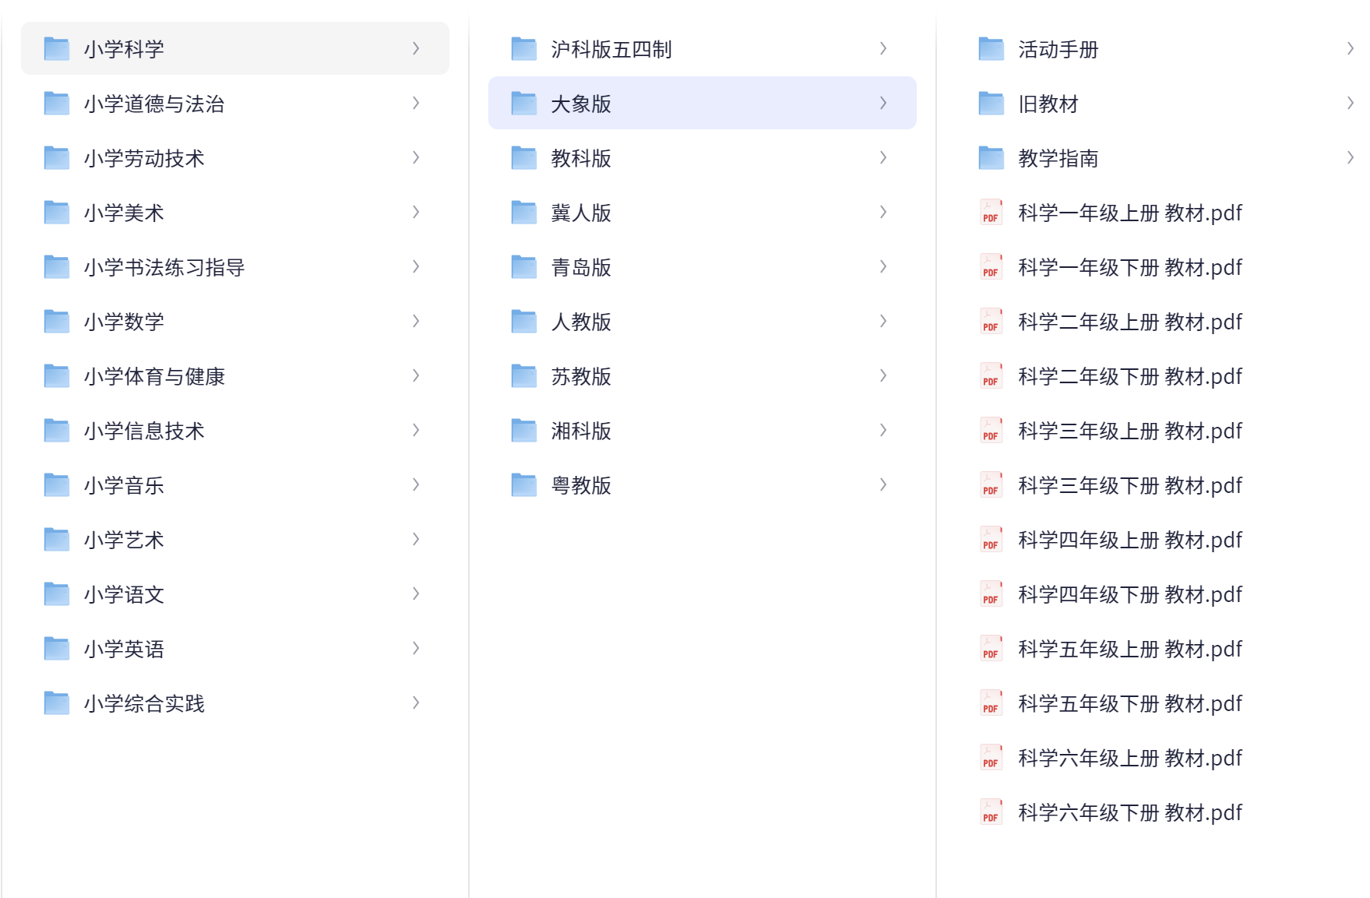Expand chevron on 小学艺术 row
This screenshot has width=1370, height=898.
coord(416,539)
